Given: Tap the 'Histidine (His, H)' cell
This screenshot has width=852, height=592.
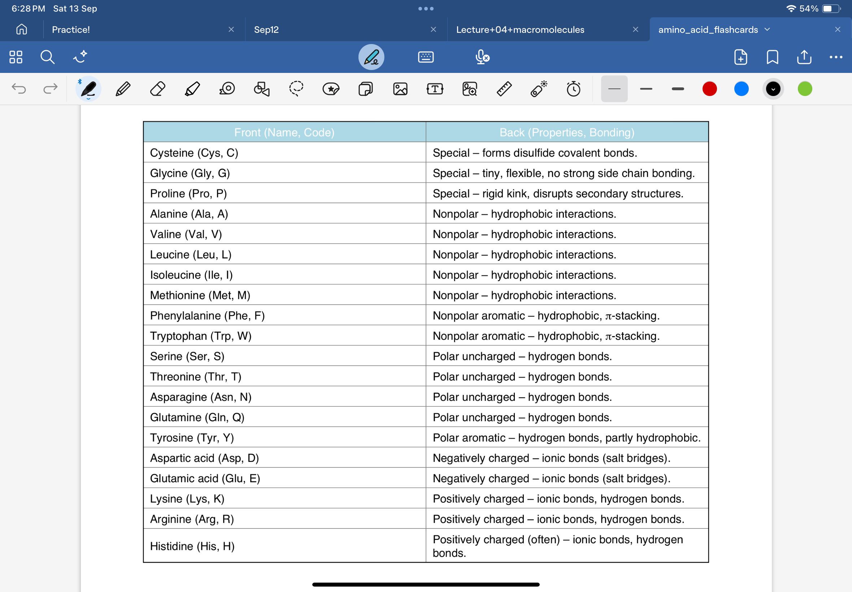Looking at the screenshot, I should [284, 546].
